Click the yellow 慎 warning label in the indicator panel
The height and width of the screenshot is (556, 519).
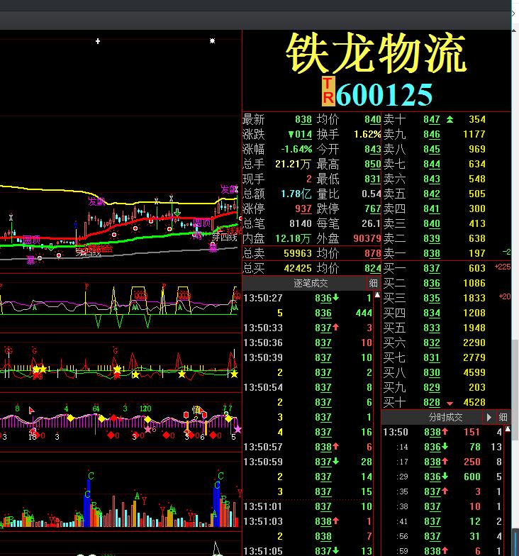196,410
